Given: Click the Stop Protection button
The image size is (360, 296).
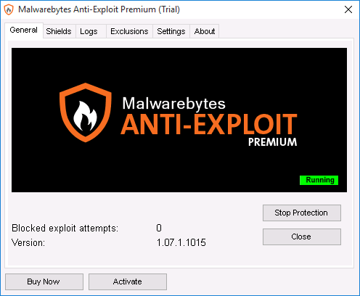Looking at the screenshot, I should coord(302,213).
